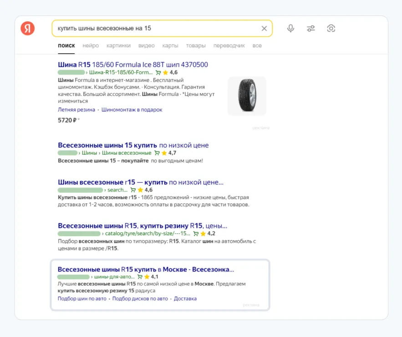Image resolution: width=402 pixels, height=337 pixels.
Task: Open the 'товары' tab
Action: (196, 45)
